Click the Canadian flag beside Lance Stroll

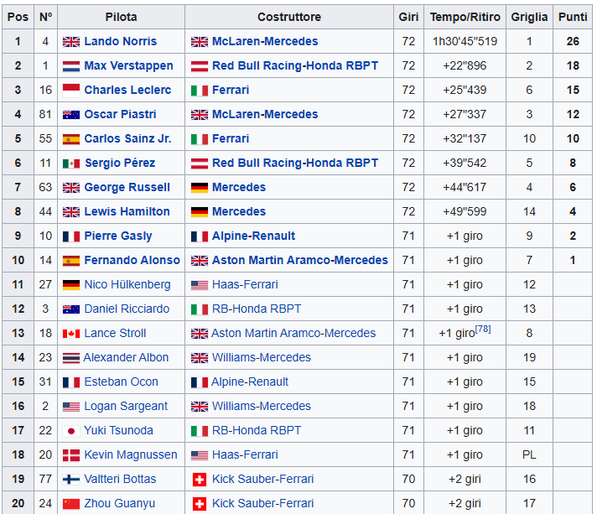coord(71,334)
